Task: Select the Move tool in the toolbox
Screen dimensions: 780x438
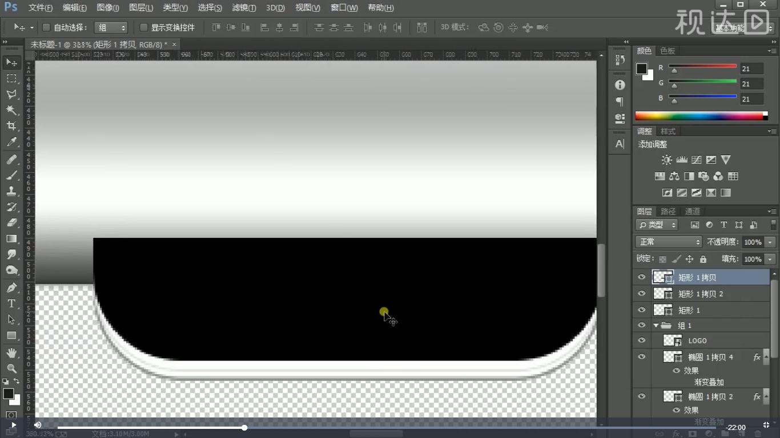Action: 11,62
